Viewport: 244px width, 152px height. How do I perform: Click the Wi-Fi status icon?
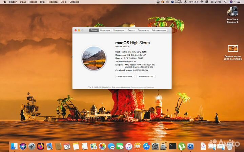click(202, 2)
